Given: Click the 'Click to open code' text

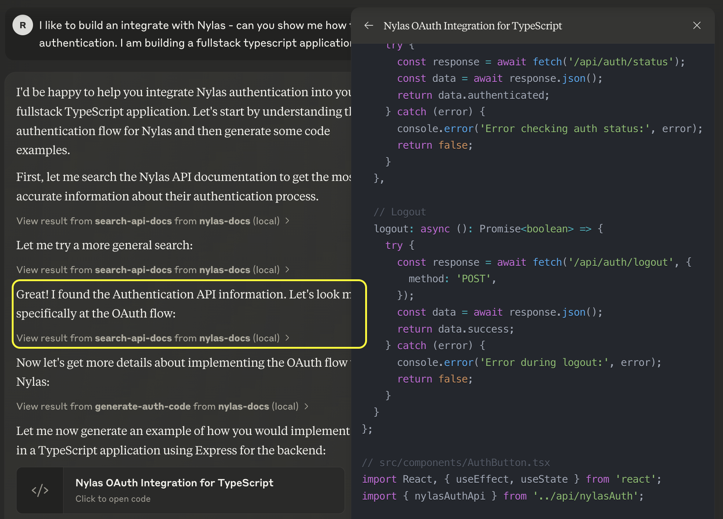Looking at the screenshot, I should point(113,499).
